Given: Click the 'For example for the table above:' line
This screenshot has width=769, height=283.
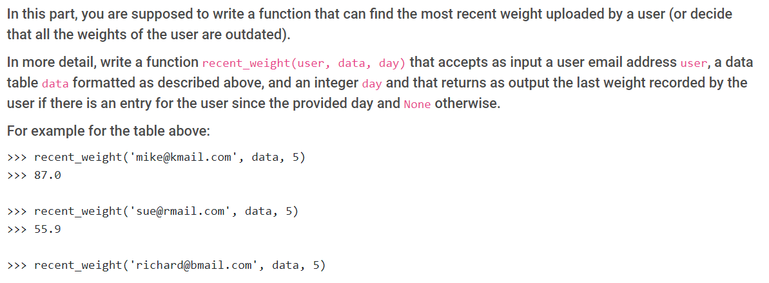Looking at the screenshot, I should [x=108, y=132].
